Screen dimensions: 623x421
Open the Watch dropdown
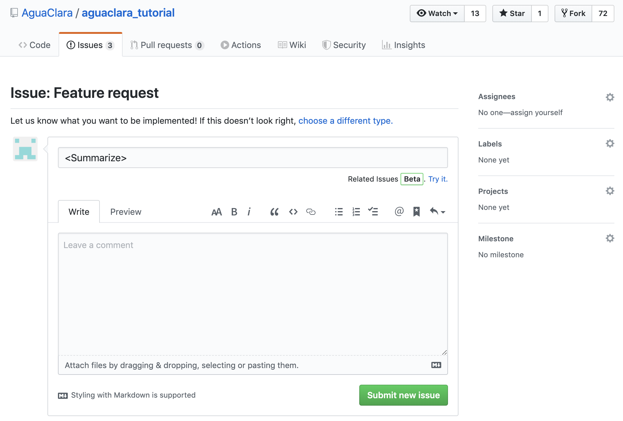437,14
